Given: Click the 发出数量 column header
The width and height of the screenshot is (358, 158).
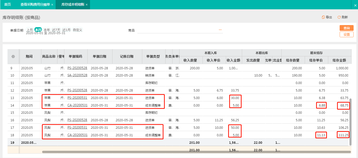Looking at the screenshot, I should 253,60.
